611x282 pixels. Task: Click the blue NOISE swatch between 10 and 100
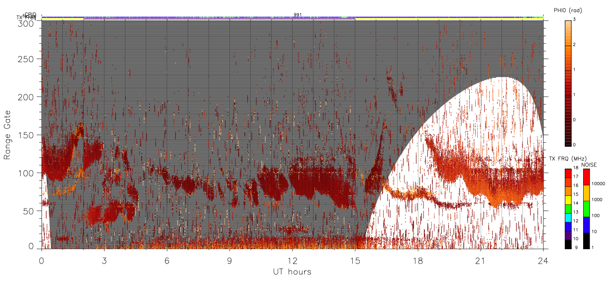coord(587,224)
